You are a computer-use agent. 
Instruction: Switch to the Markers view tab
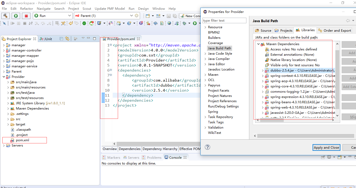click(111, 157)
